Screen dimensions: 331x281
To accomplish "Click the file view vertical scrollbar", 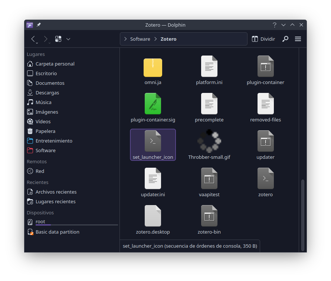I will (x=302, y=215).
